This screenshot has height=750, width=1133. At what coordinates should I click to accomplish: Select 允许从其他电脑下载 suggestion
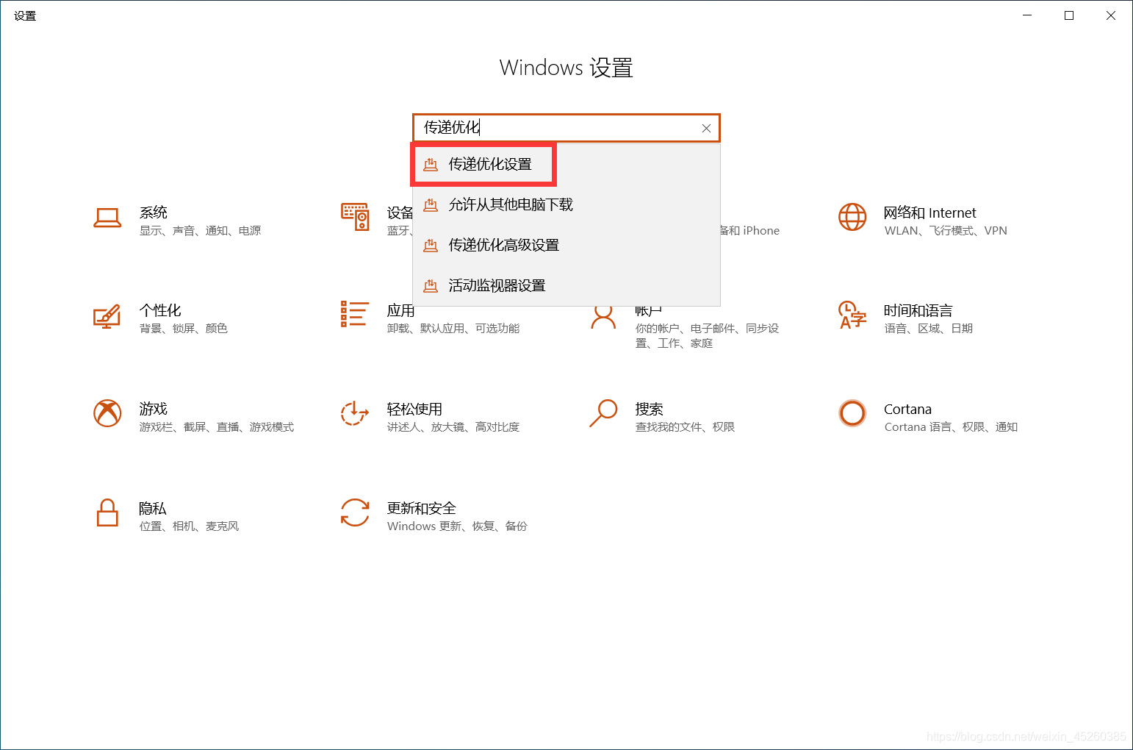(x=566, y=204)
